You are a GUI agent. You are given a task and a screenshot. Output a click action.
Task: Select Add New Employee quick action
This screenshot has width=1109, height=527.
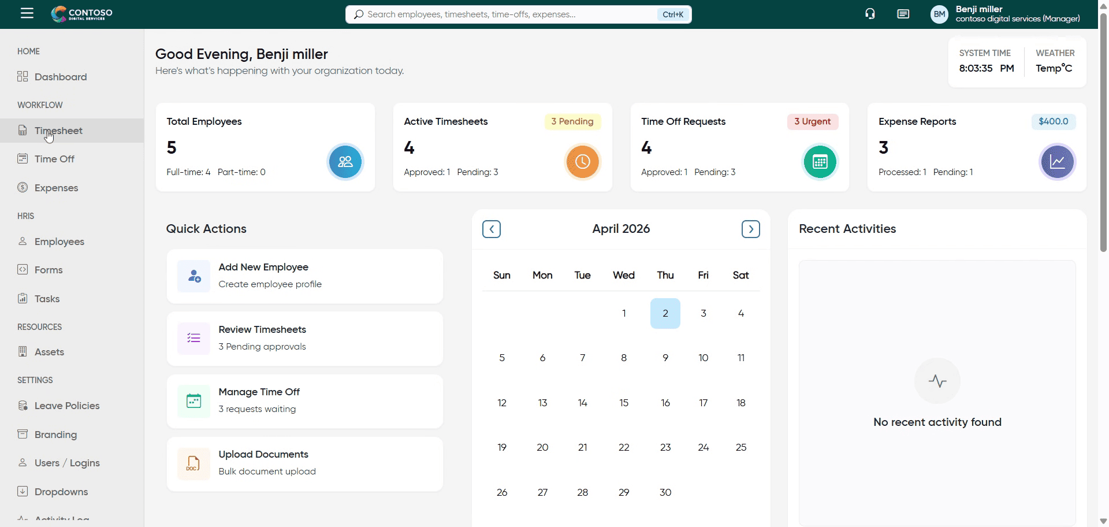pos(304,276)
